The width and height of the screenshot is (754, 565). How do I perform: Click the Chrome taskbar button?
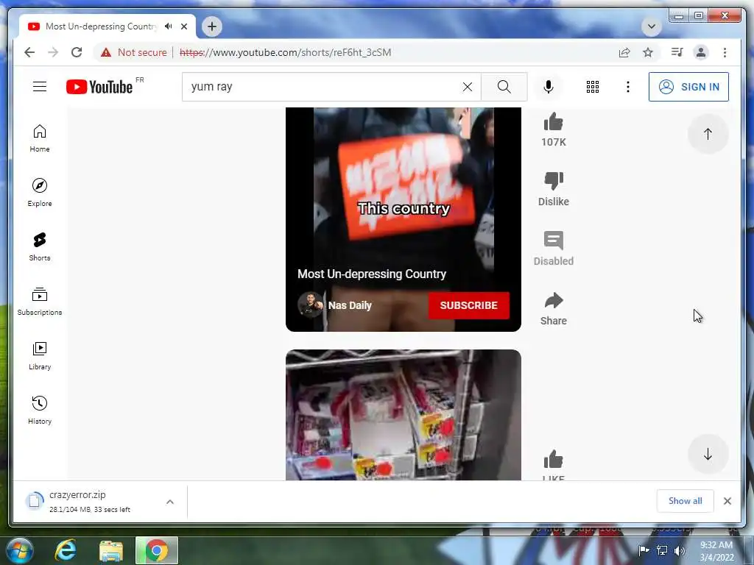pos(157,550)
